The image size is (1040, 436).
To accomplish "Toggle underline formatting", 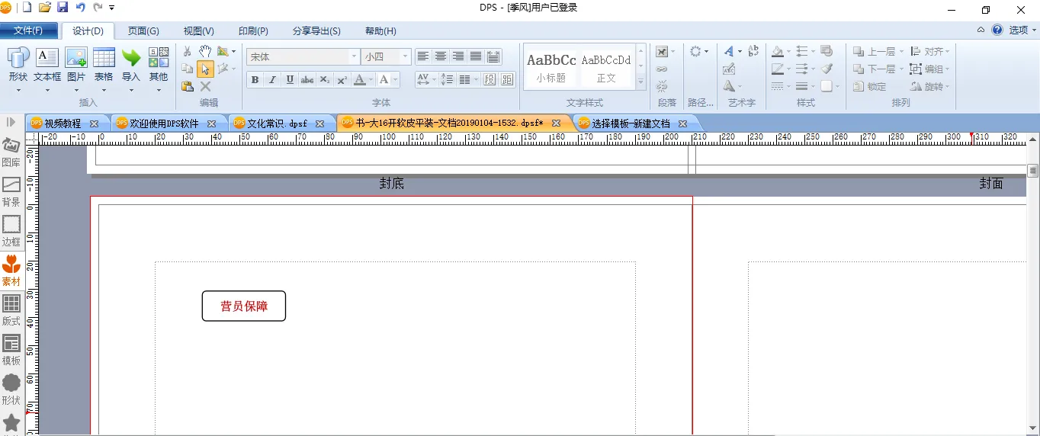I will point(290,80).
